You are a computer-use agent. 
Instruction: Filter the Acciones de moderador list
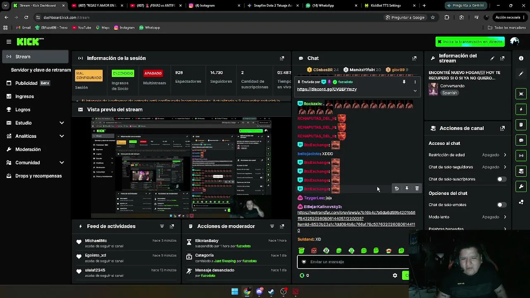click(x=272, y=226)
